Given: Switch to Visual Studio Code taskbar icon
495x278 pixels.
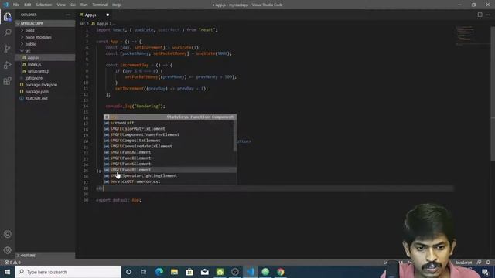Looking at the screenshot, I should 250,272.
